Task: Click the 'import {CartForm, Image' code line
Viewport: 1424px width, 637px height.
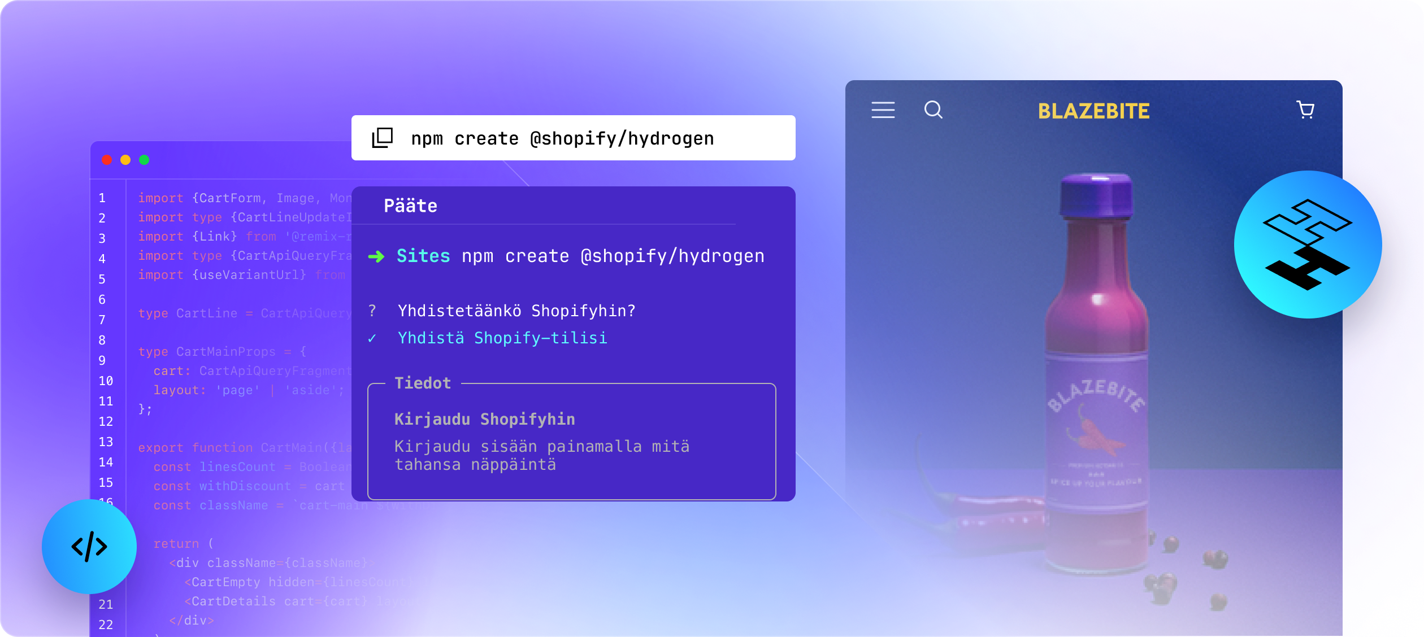Action: pyautogui.click(x=245, y=198)
